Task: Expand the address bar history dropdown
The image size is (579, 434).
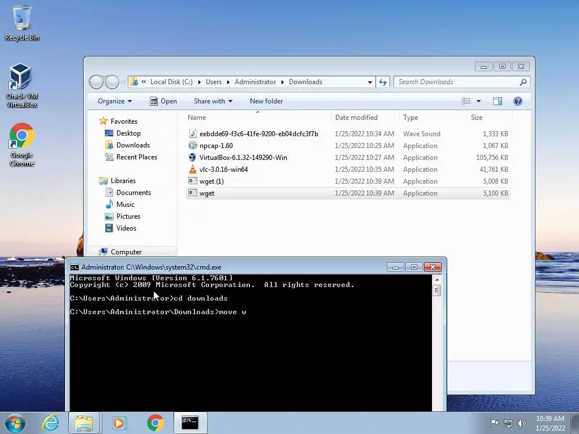Action: (x=370, y=82)
